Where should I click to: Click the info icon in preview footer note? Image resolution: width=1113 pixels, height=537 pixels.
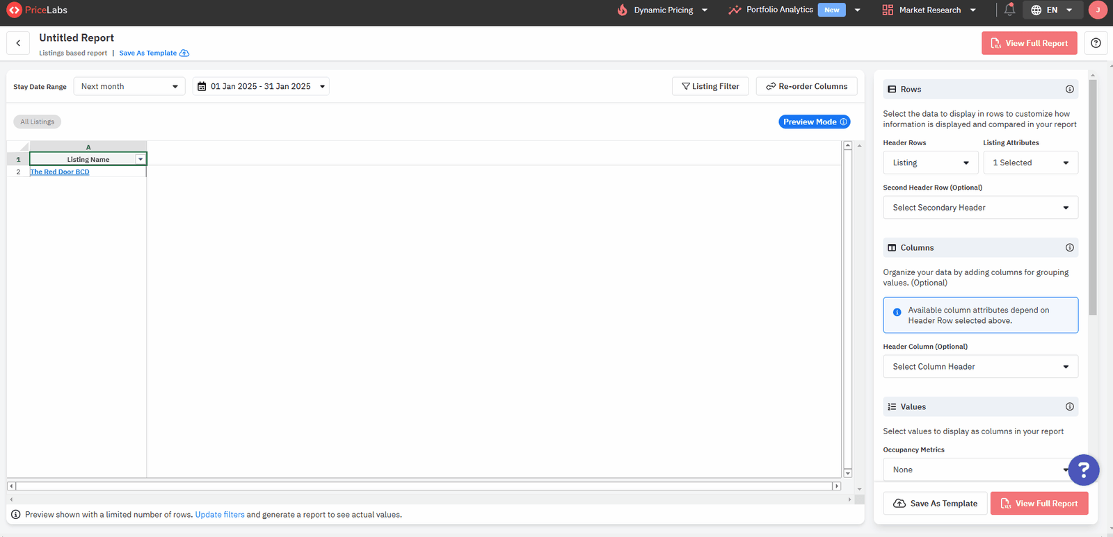coord(16,515)
